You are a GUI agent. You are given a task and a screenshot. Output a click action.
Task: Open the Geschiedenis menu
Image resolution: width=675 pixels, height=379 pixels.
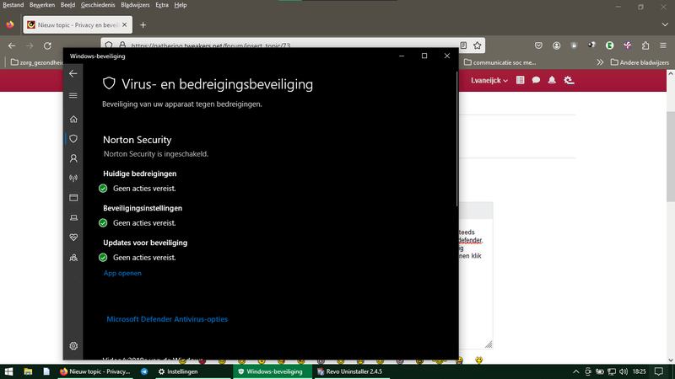[98, 5]
